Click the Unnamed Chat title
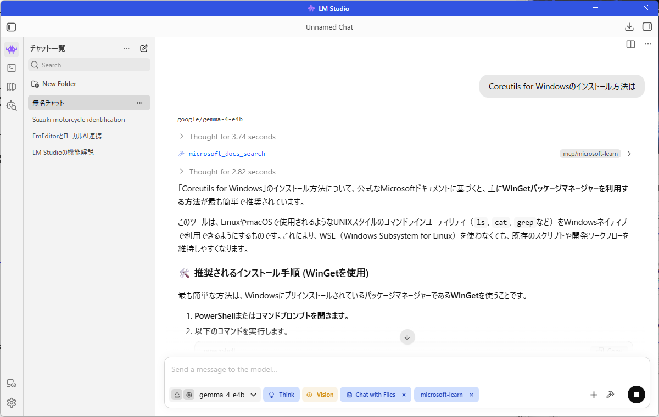Screen dimensions: 659x417 pos(329,27)
